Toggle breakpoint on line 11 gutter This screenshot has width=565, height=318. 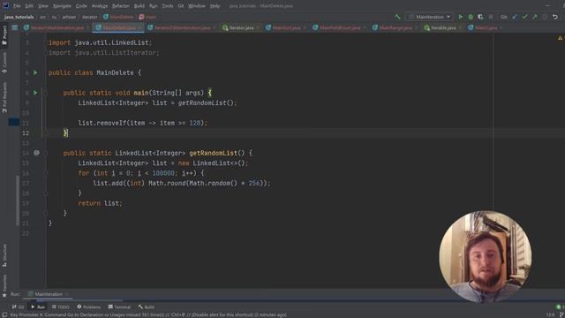point(36,123)
